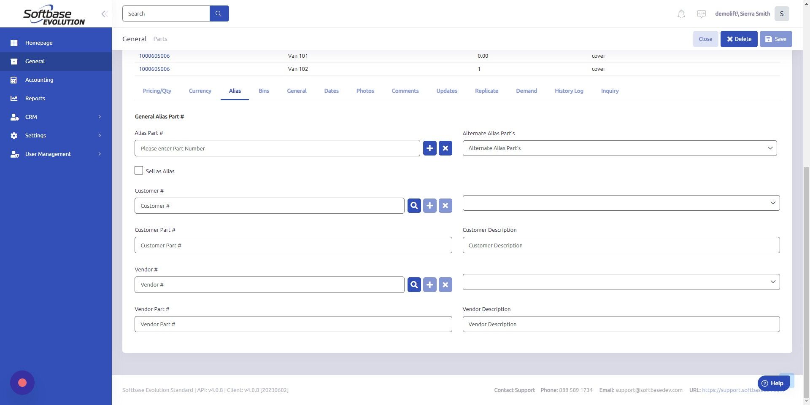Click the User Management icon

[x=14, y=154]
